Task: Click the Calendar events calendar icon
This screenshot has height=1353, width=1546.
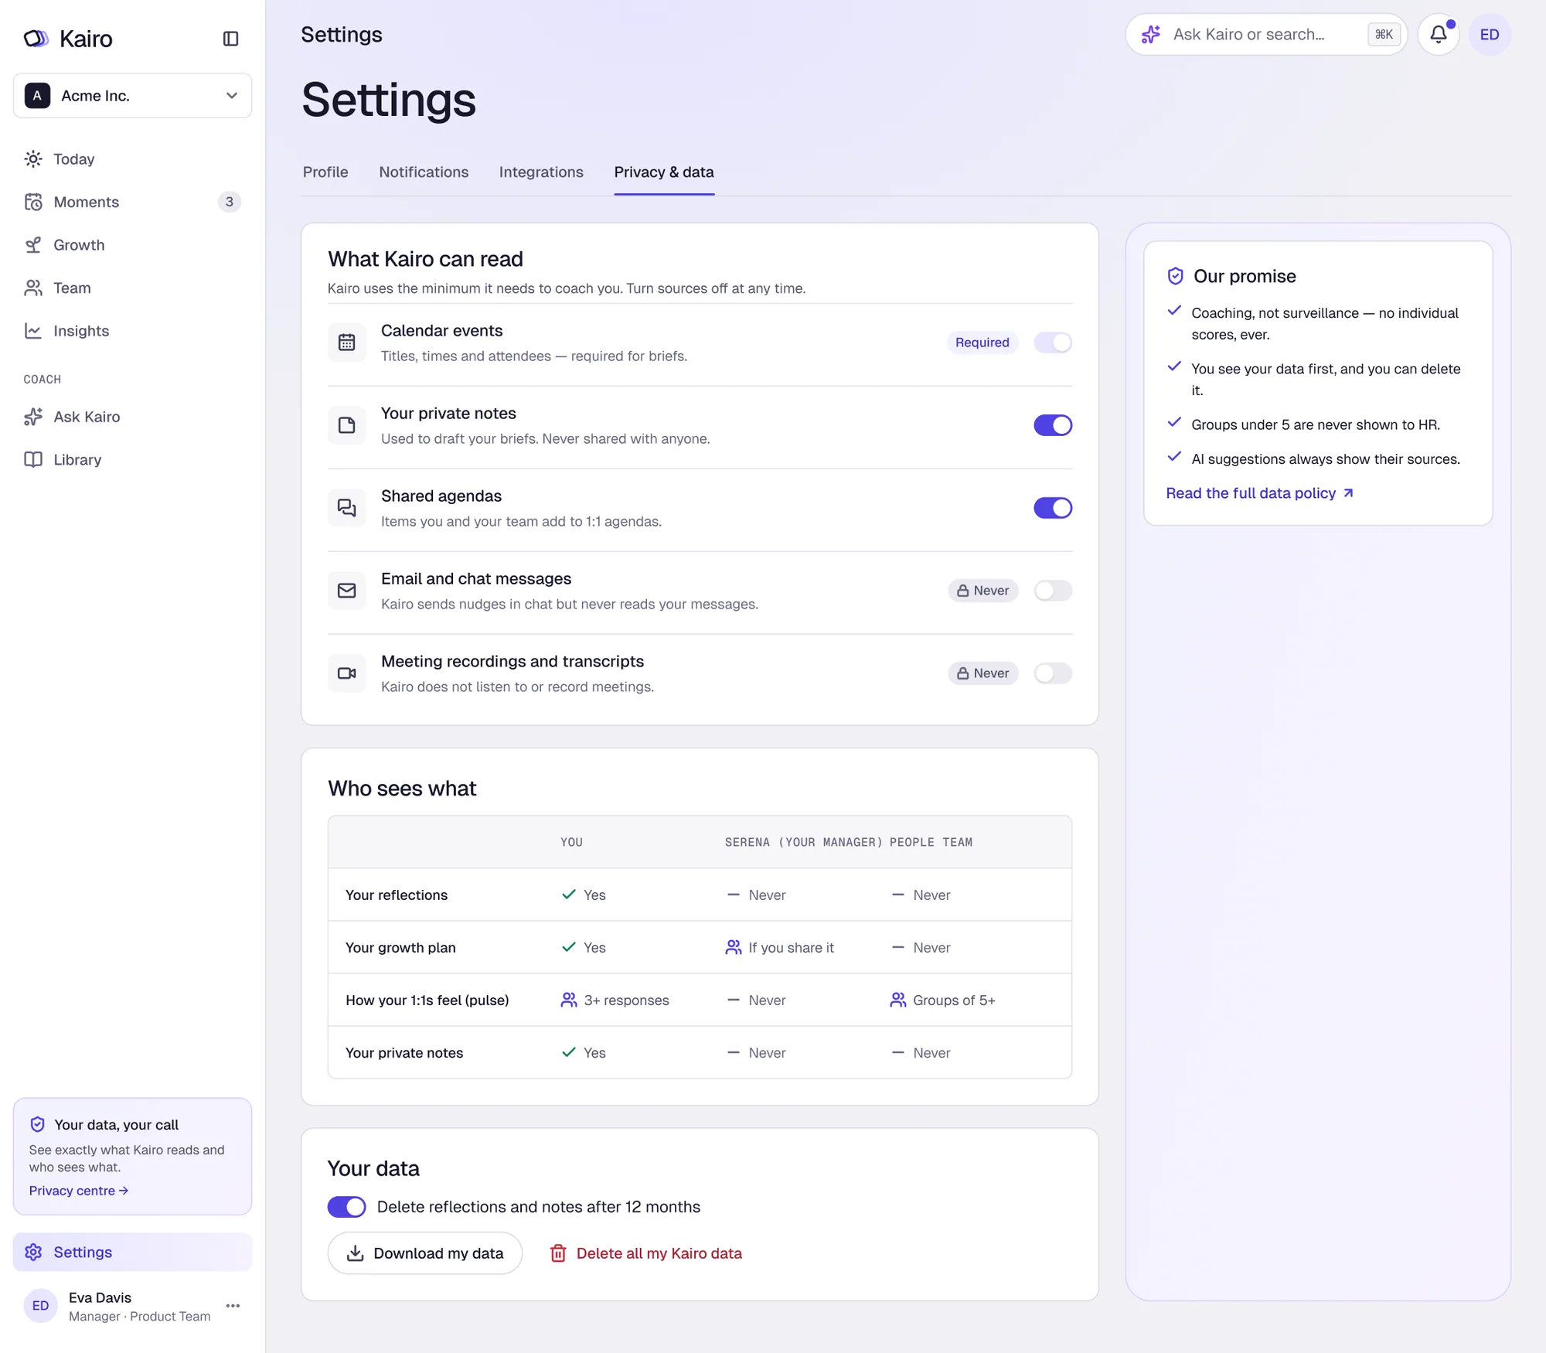Action: [347, 343]
